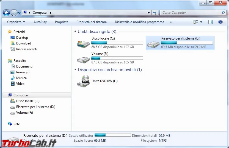
Task: Click the Immagini library icon
Action: 13,72
